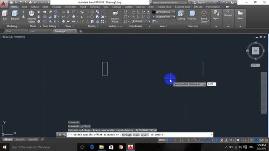Image resolution: width=269 pixels, height=151 pixels.
Task: Toggle polar tracking in status bar
Action: click(188, 140)
